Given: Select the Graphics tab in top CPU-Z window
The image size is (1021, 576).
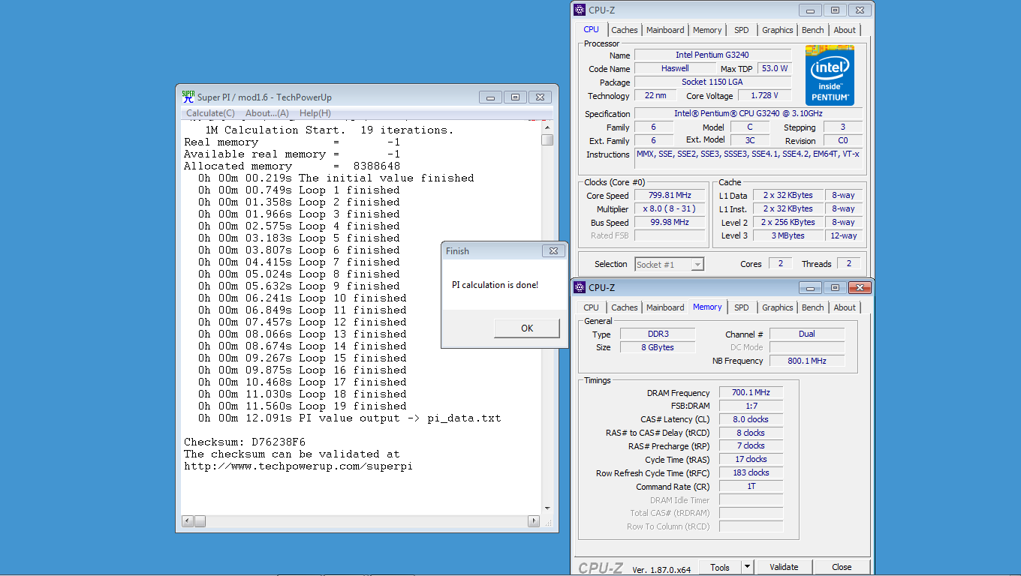Looking at the screenshot, I should pyautogui.click(x=777, y=31).
